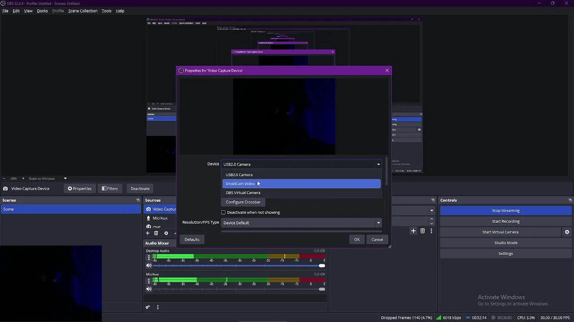Click the Deactivate button in source toolbar
The image size is (574, 322).
pyautogui.click(x=140, y=189)
